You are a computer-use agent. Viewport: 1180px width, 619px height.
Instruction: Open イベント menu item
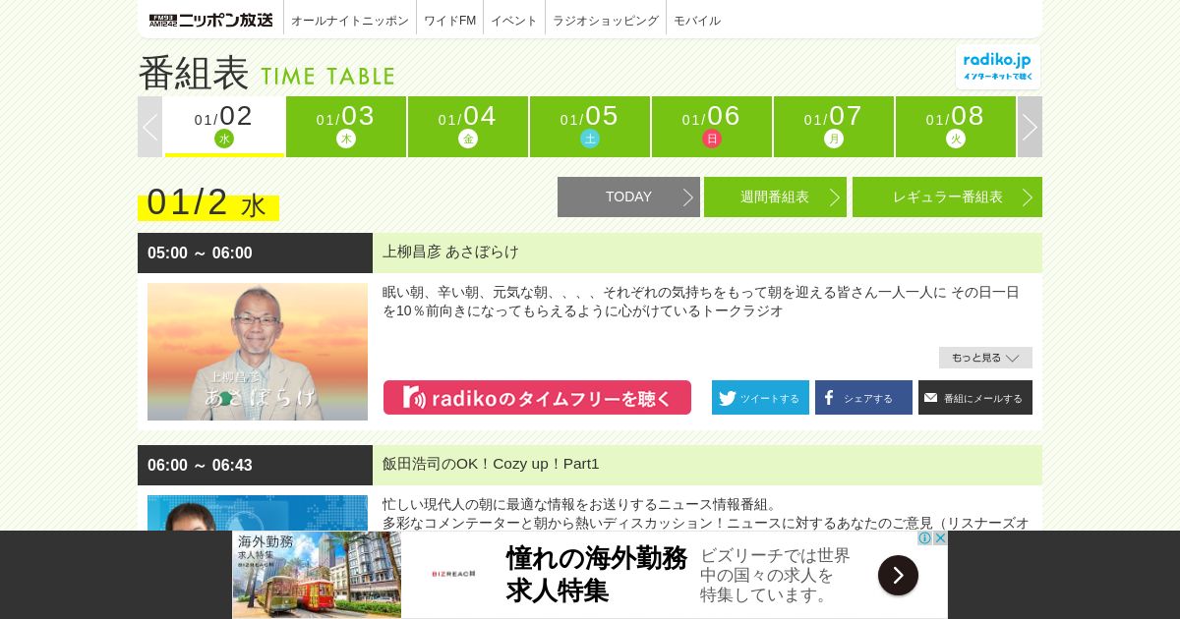pyautogui.click(x=514, y=21)
